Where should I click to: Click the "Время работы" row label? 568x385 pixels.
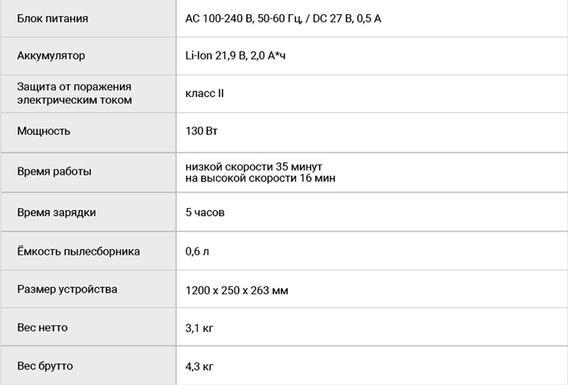coord(54,172)
